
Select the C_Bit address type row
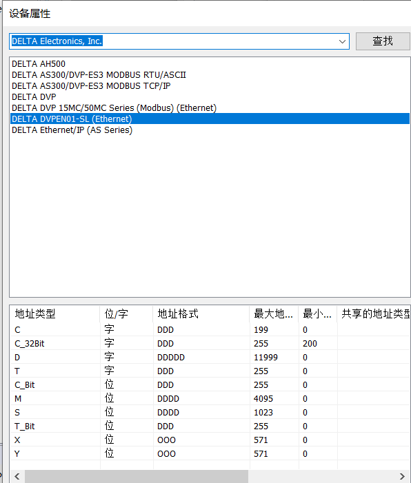(x=210, y=384)
